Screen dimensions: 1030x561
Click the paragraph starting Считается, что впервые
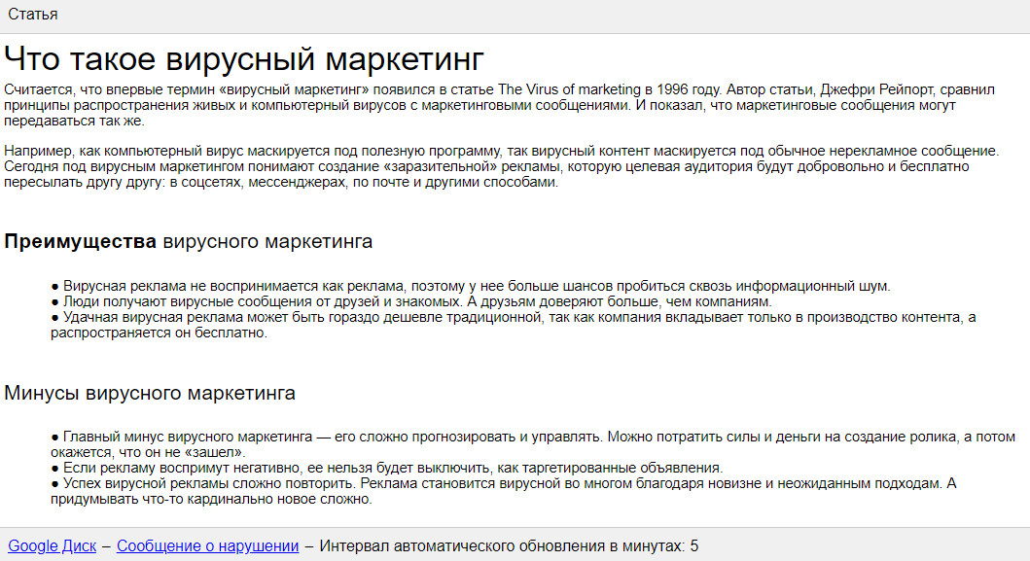click(x=499, y=105)
